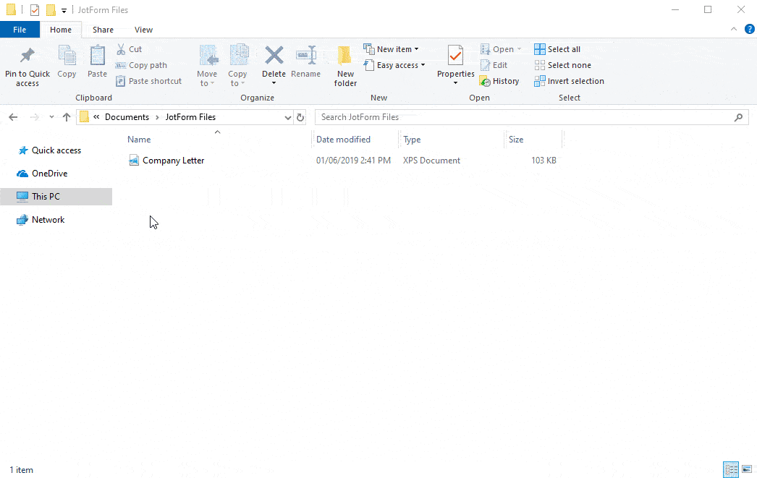Select This PC in the sidebar
The height and width of the screenshot is (478, 757).
pyautogui.click(x=48, y=196)
